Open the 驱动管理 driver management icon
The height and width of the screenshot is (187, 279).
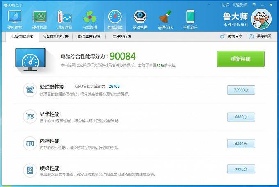click(x=140, y=20)
